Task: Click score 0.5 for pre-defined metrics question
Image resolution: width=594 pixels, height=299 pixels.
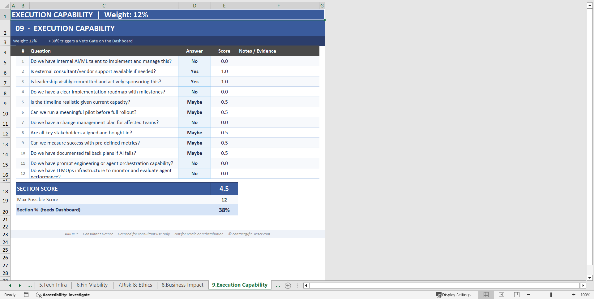Action: [224, 143]
